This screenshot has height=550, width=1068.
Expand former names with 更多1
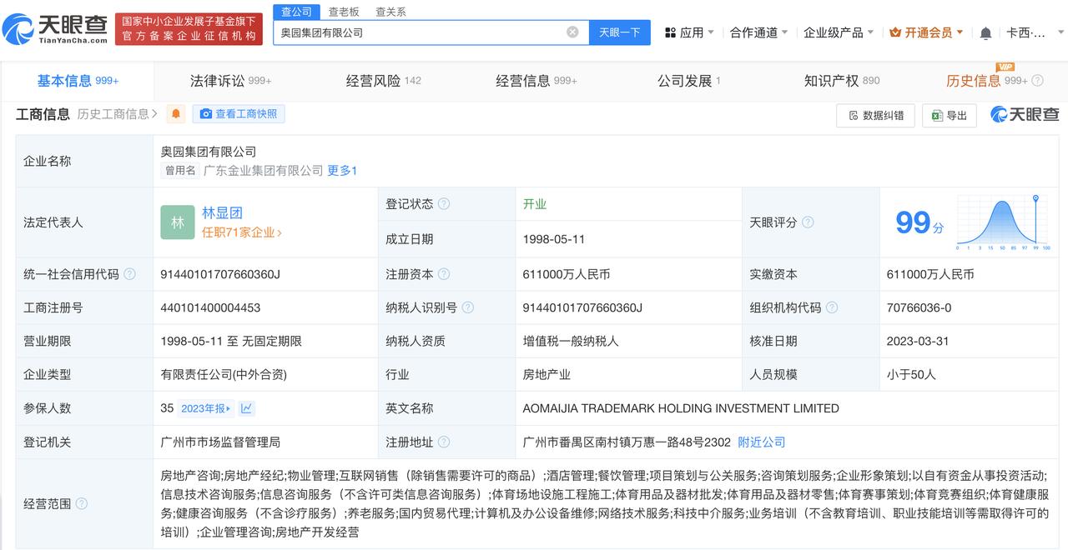point(342,170)
